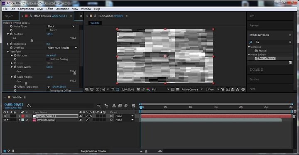Toggle the fx switch on White Solid 1
The height and width of the screenshot is (155, 299).
tap(91, 116)
